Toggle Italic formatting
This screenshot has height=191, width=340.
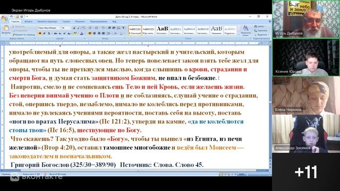pyautogui.click(x=44, y=33)
